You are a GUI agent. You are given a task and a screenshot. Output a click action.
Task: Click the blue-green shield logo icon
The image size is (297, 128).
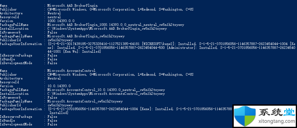pos(245,116)
